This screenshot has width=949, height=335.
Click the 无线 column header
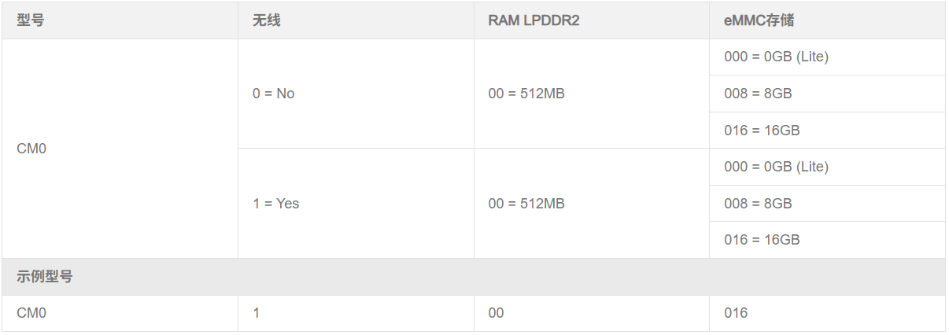[267, 21]
